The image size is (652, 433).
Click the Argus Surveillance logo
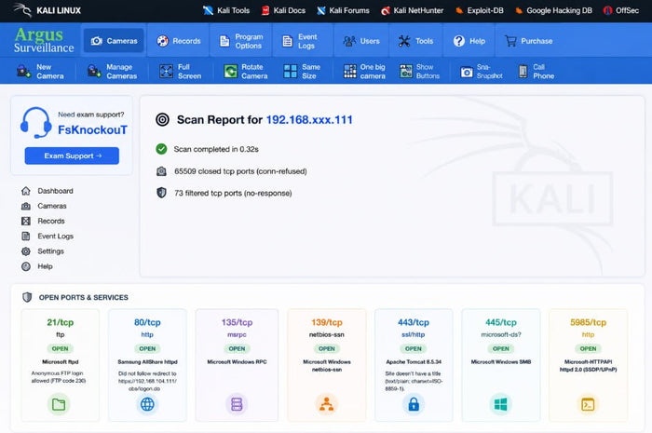click(44, 40)
